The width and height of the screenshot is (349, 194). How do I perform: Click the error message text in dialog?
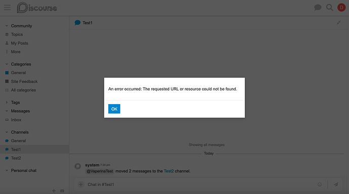(172, 89)
